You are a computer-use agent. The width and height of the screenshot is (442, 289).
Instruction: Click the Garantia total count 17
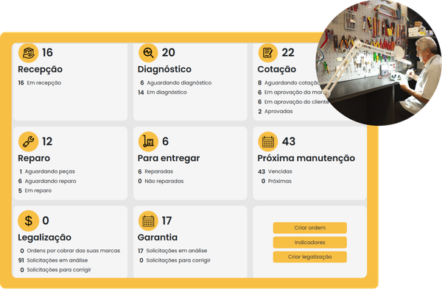pyautogui.click(x=166, y=221)
